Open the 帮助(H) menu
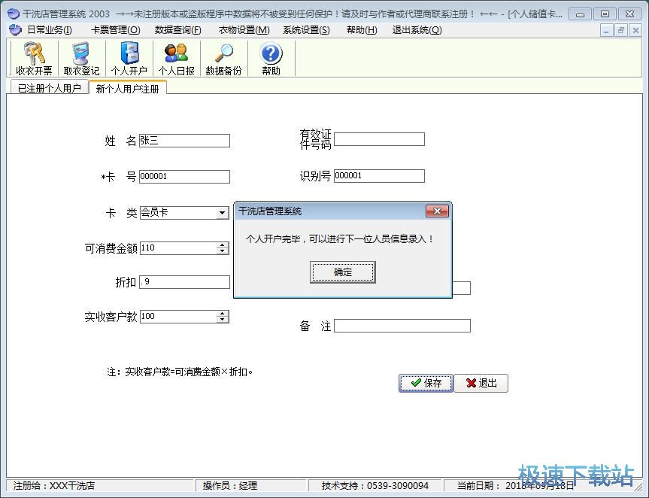 point(362,30)
